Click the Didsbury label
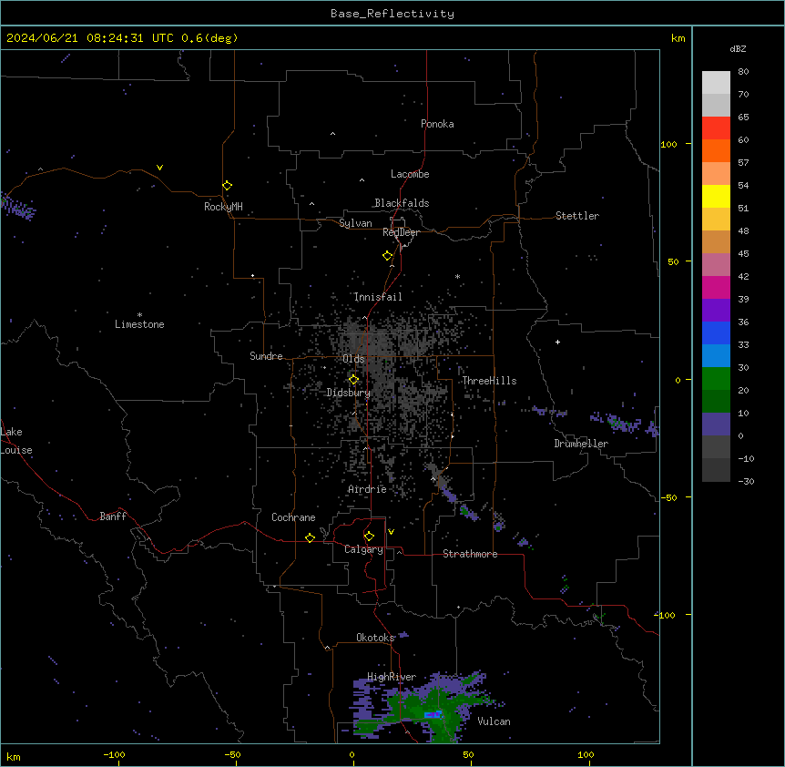785x767 pixels. (348, 393)
